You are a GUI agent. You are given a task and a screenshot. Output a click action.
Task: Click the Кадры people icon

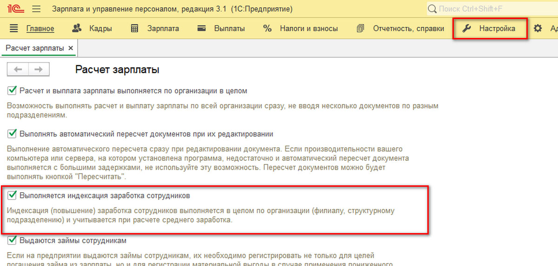77,28
